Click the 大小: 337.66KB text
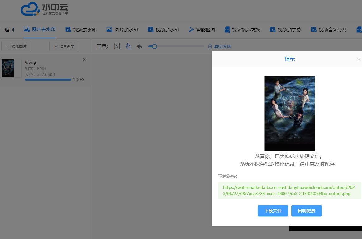The height and width of the screenshot is (239, 362). point(40,74)
